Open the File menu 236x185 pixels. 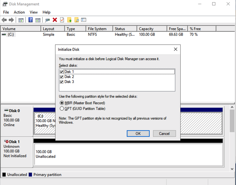pos(6,12)
